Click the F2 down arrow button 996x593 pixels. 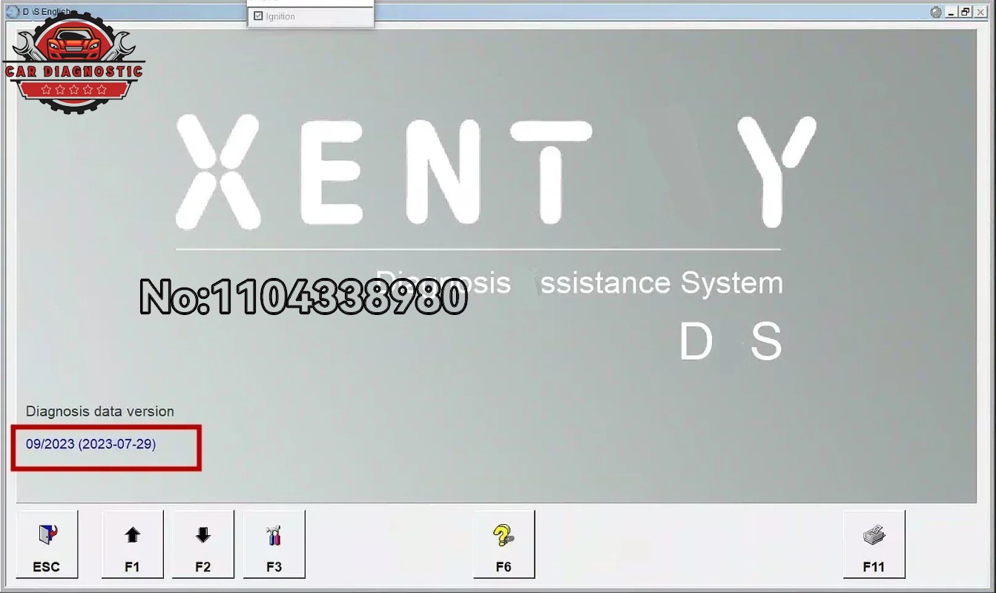[x=203, y=544]
